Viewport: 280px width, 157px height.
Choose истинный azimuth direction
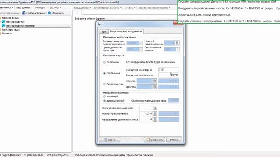tap(105, 96)
